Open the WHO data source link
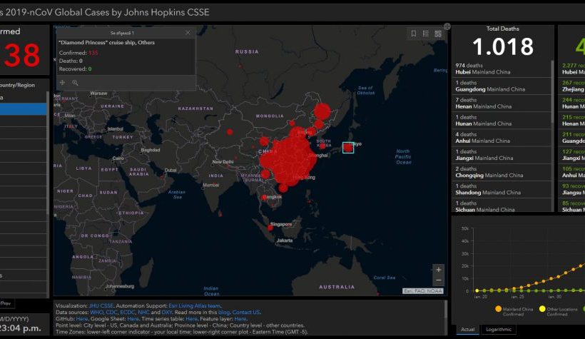The image size is (585, 339). click(x=96, y=312)
